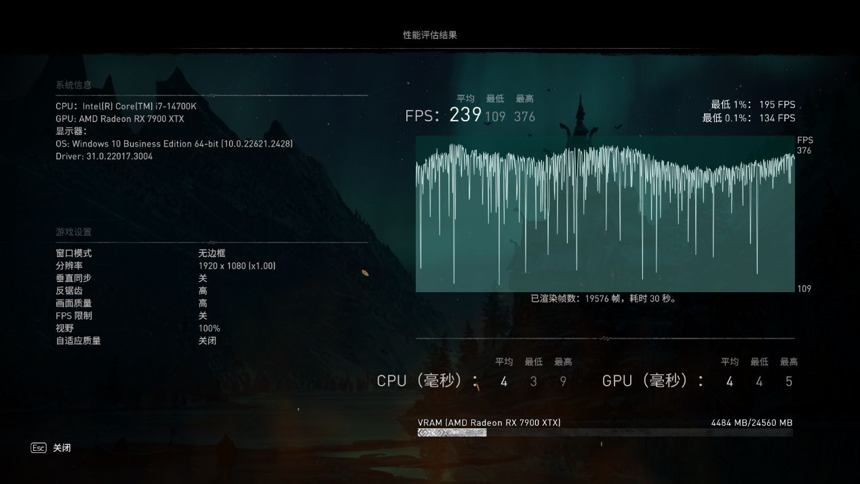Click the OS Windows 10 Business Edition line
Image resolution: width=860 pixels, height=484 pixels.
coord(174,144)
